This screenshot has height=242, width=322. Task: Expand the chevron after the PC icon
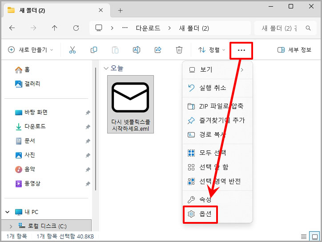point(112,28)
